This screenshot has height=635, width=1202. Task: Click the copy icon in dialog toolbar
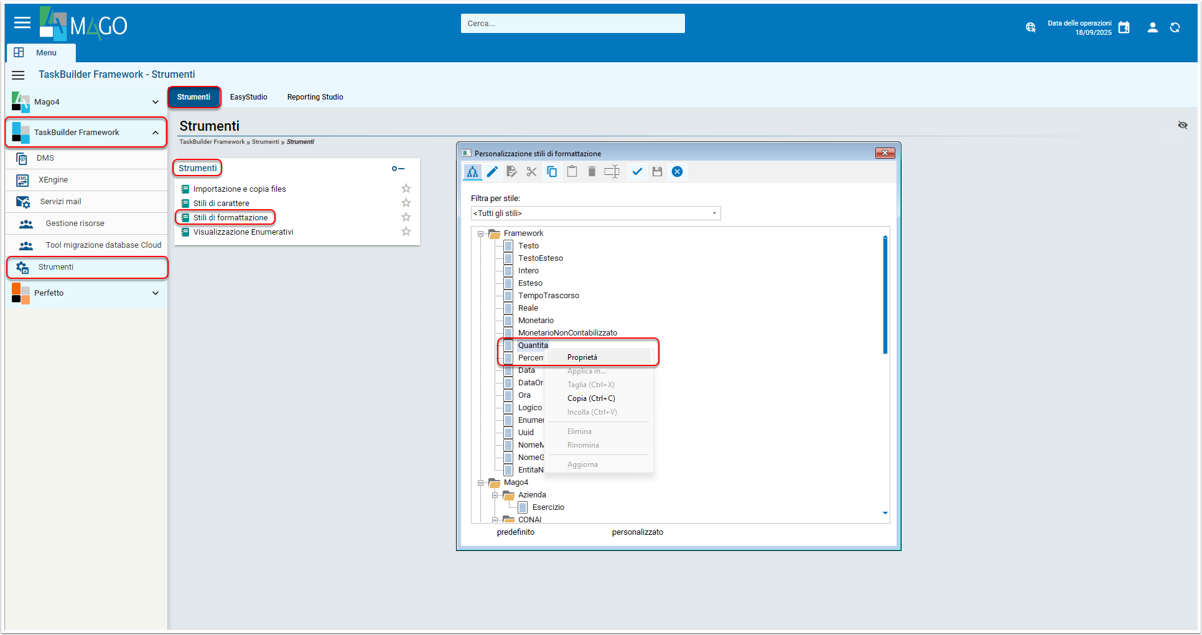click(552, 172)
